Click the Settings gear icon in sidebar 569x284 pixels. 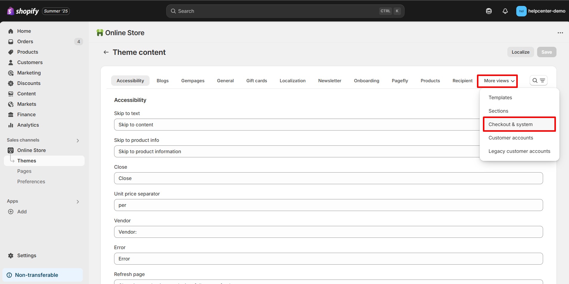tap(11, 255)
